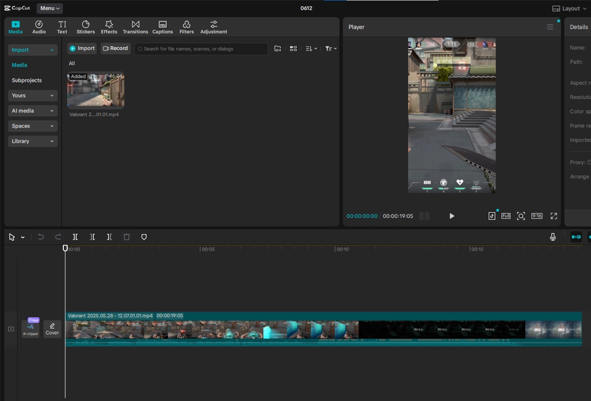Expand the AI media section

point(33,111)
